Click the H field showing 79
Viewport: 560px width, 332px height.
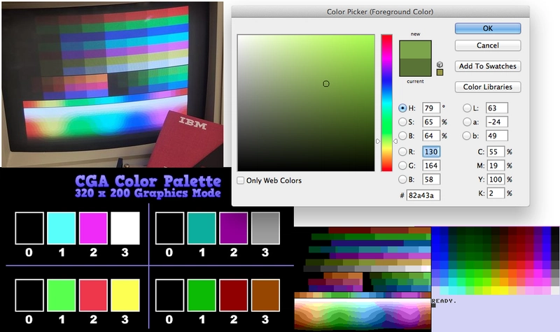point(431,108)
